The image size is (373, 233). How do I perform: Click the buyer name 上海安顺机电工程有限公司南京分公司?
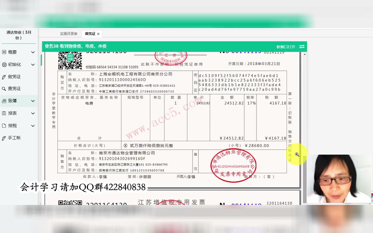click(x=136, y=74)
